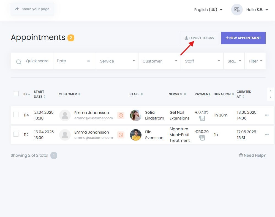Screen dimensions: 275x217
Task: Click the clock icon on appointment 114
Action: [x=121, y=115]
